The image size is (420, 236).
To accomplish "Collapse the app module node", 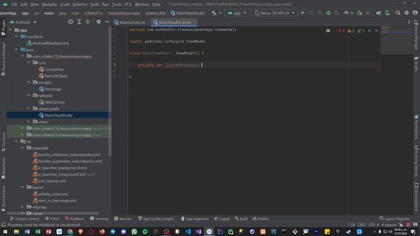I will [10, 30].
